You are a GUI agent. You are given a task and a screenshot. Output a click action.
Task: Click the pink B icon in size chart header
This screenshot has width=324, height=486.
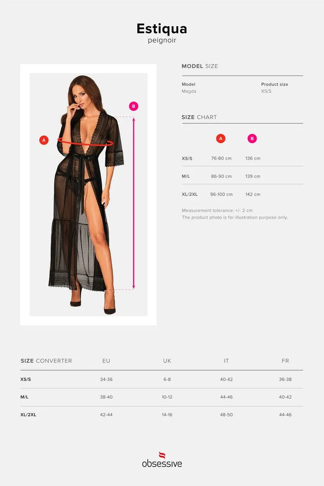pyautogui.click(x=252, y=139)
